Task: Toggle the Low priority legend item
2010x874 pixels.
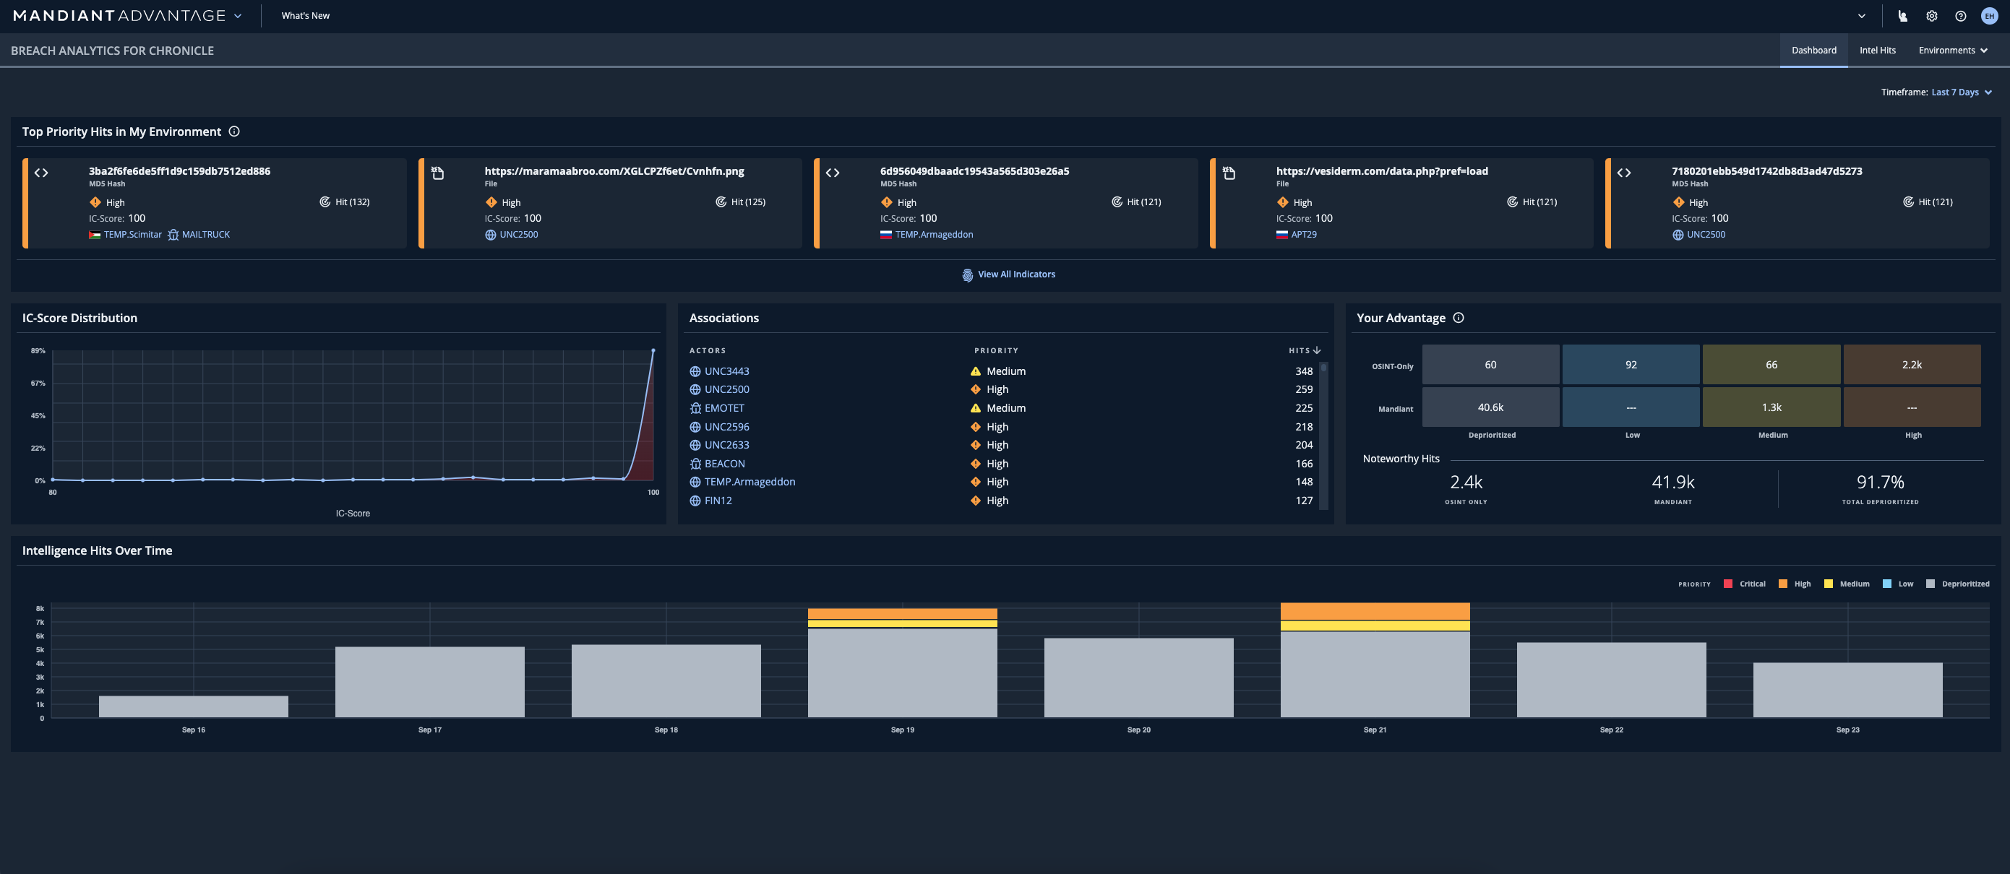Action: click(1898, 584)
